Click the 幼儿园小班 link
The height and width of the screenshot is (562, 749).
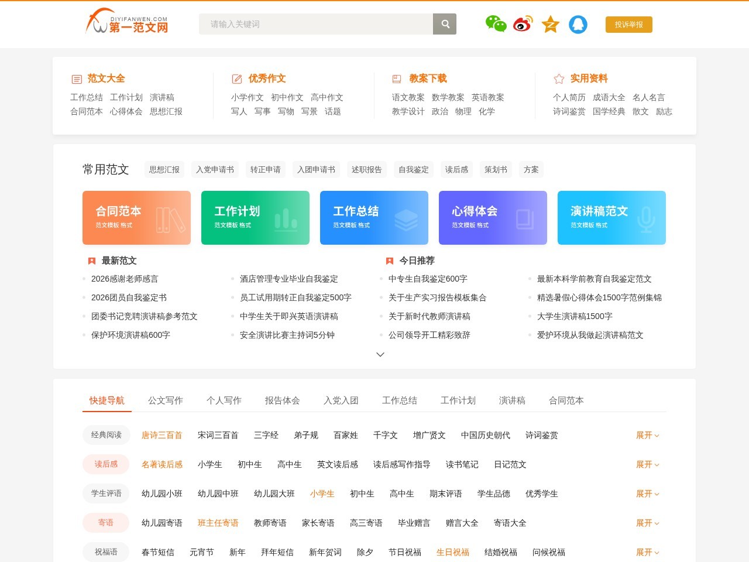point(162,494)
